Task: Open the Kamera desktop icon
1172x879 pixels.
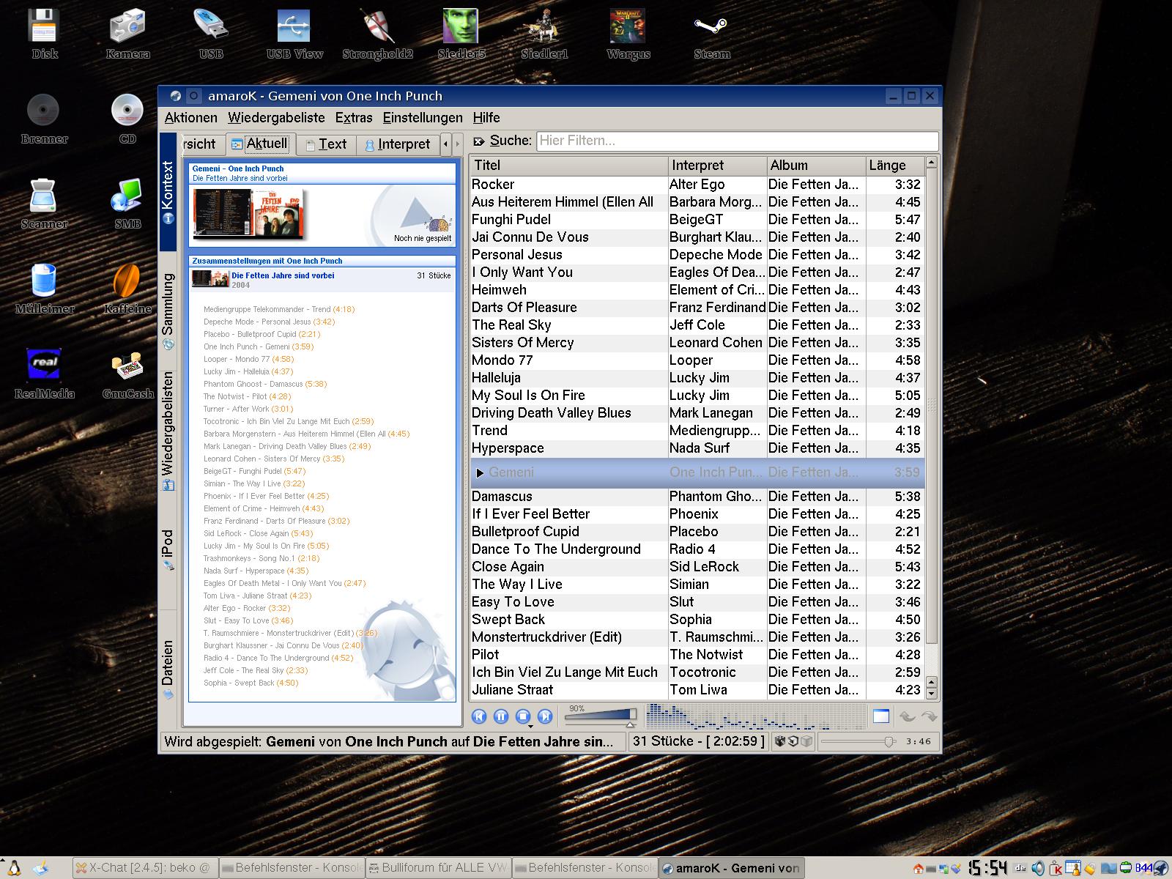Action: point(127,34)
